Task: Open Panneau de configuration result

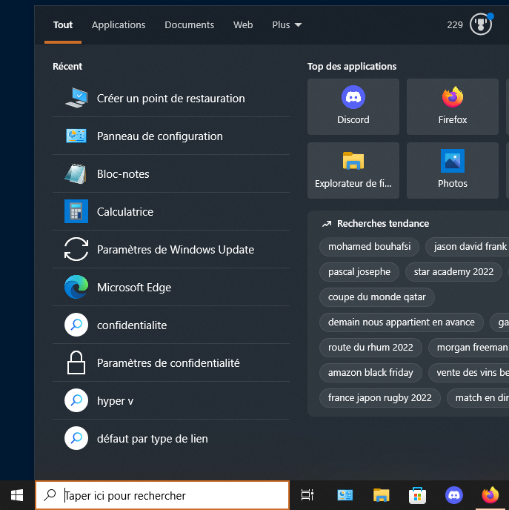Action: point(171,136)
